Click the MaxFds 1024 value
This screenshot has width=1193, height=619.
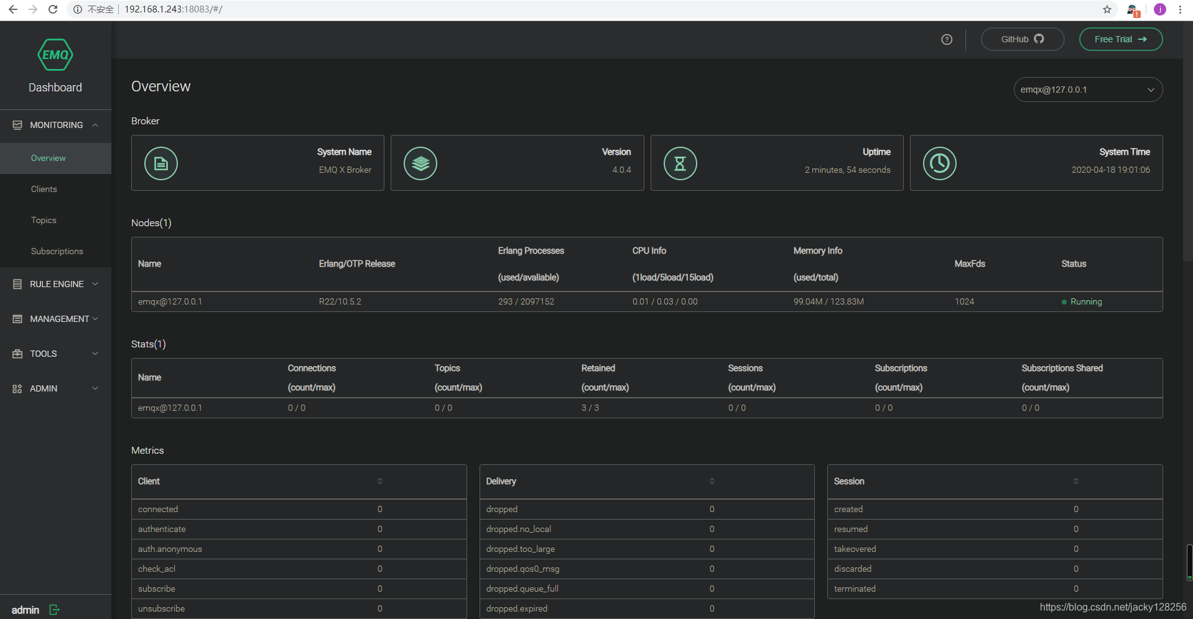pos(965,301)
